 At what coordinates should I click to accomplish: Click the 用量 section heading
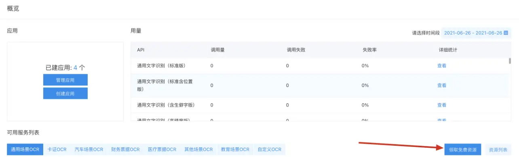pyautogui.click(x=136, y=30)
